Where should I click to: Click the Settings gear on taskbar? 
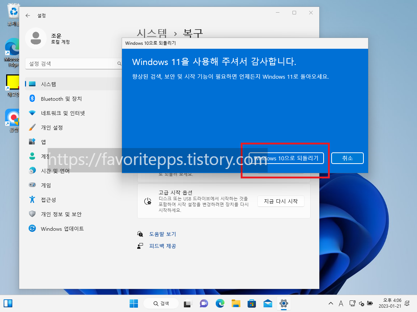tap(284, 303)
